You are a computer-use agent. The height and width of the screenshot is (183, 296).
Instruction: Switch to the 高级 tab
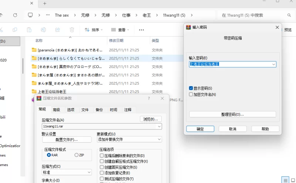(56, 110)
